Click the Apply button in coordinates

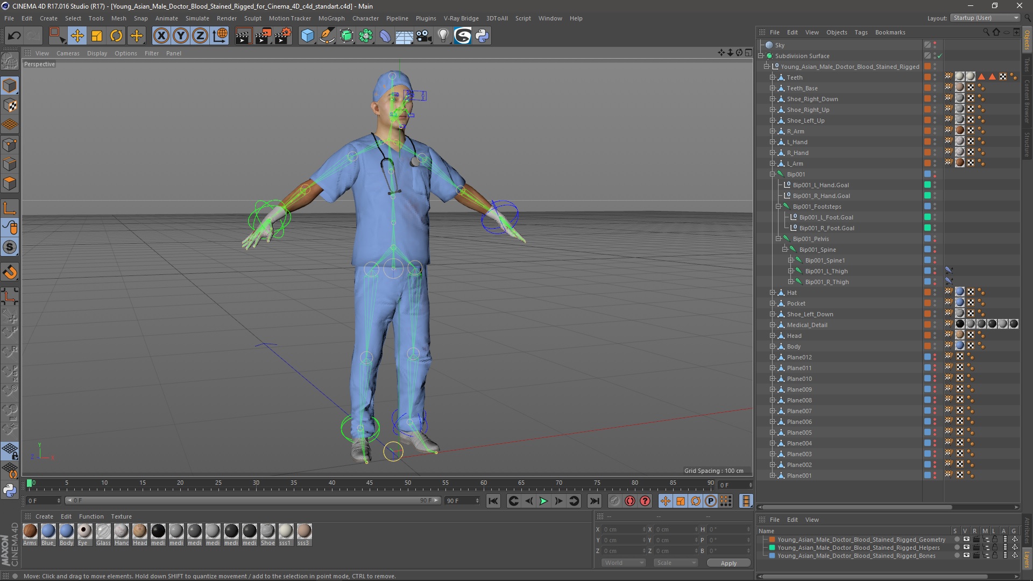tap(728, 563)
